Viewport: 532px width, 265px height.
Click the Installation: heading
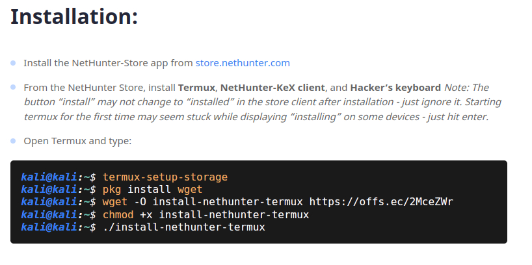pyautogui.click(x=74, y=16)
